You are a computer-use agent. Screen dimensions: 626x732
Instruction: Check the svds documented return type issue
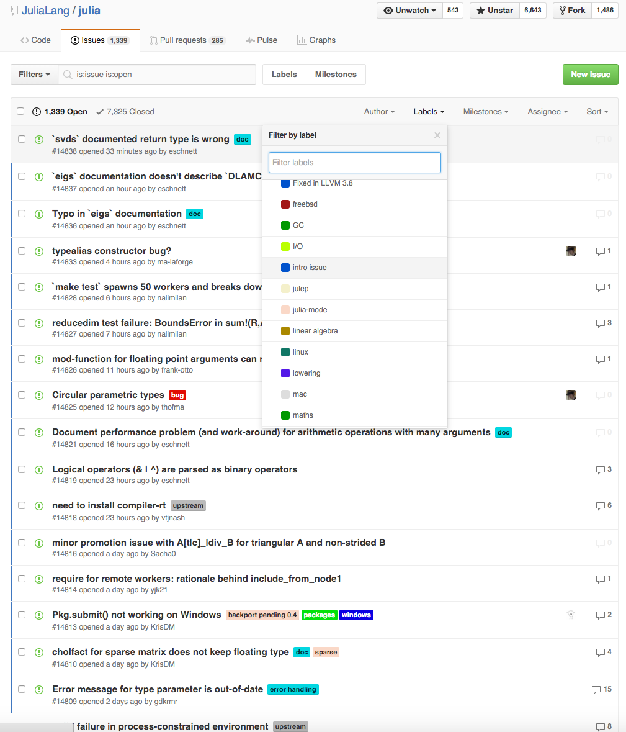[22, 139]
